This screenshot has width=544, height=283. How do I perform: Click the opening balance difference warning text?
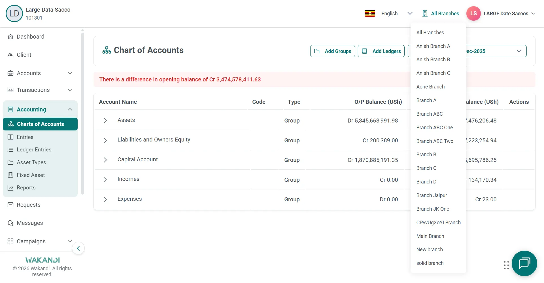coord(180,79)
